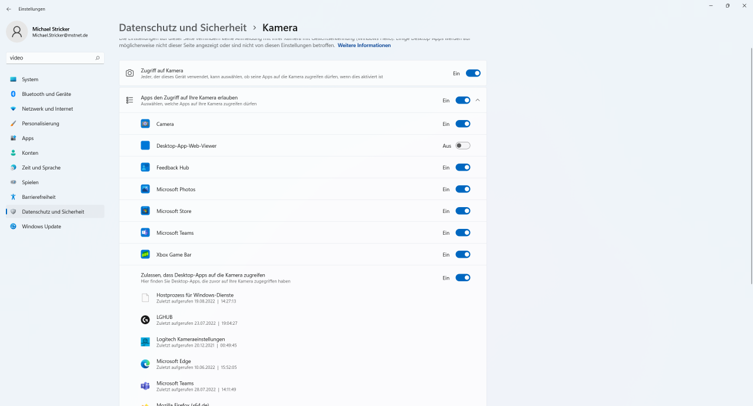Image resolution: width=753 pixels, height=406 pixels.
Task: Click the Zeit und Sprache globe icon
Action: pyautogui.click(x=13, y=168)
